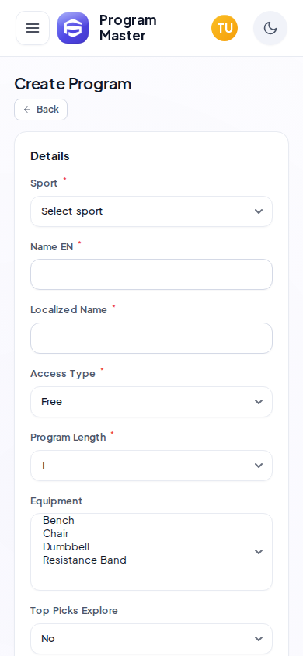Click the Program Length chevron icon
The height and width of the screenshot is (656, 303).
pos(259,466)
